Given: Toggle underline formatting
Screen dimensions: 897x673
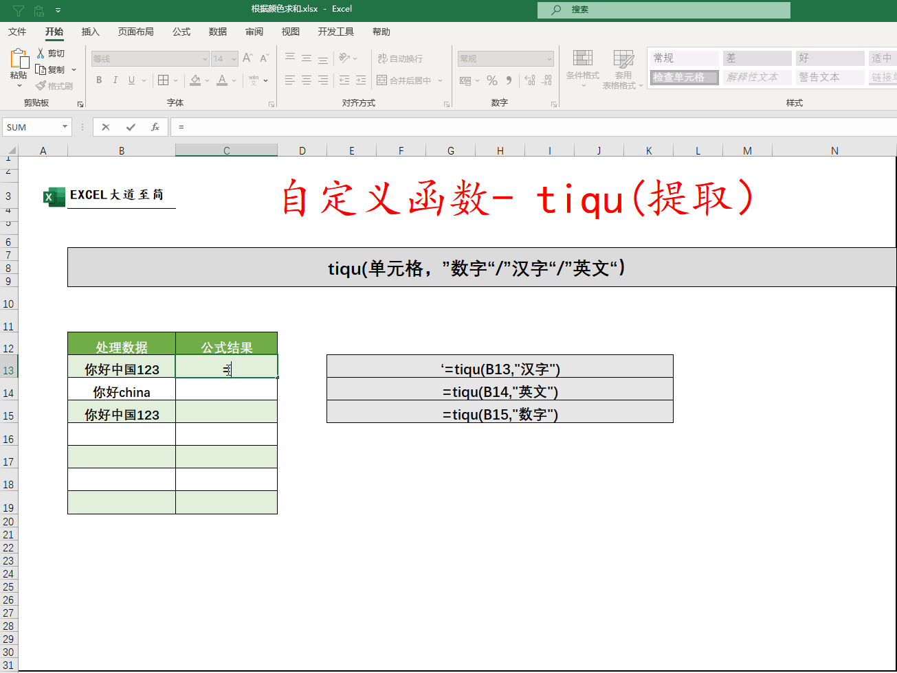Looking at the screenshot, I should (x=131, y=80).
